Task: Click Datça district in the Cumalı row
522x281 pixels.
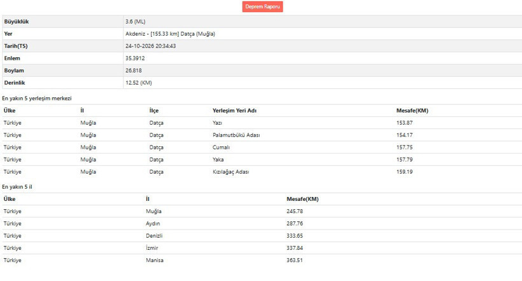Action: (156, 147)
